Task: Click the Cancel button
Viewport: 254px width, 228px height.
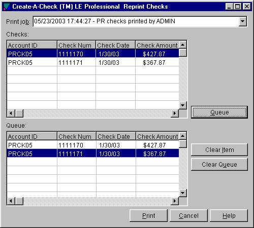Action: (188, 216)
